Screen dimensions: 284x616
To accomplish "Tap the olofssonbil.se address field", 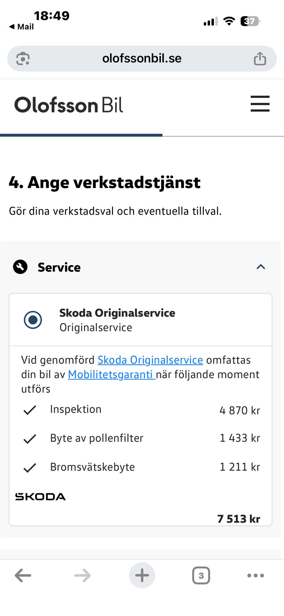I will pyautogui.click(x=142, y=58).
